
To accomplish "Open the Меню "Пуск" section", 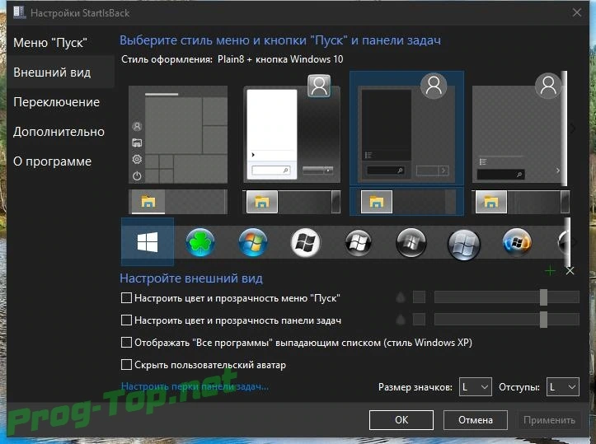I will point(50,43).
